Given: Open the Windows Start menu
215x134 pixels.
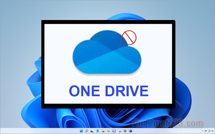Looking at the screenshot, I should click(x=81, y=131).
